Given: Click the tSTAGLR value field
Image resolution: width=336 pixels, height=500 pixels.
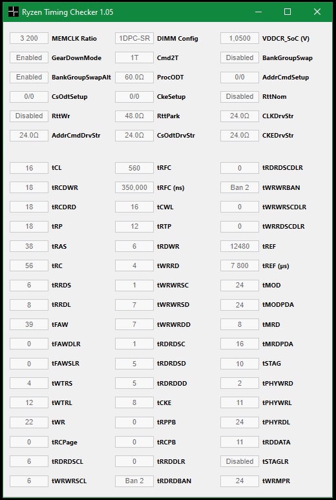Looking at the screenshot, I should [240, 461].
